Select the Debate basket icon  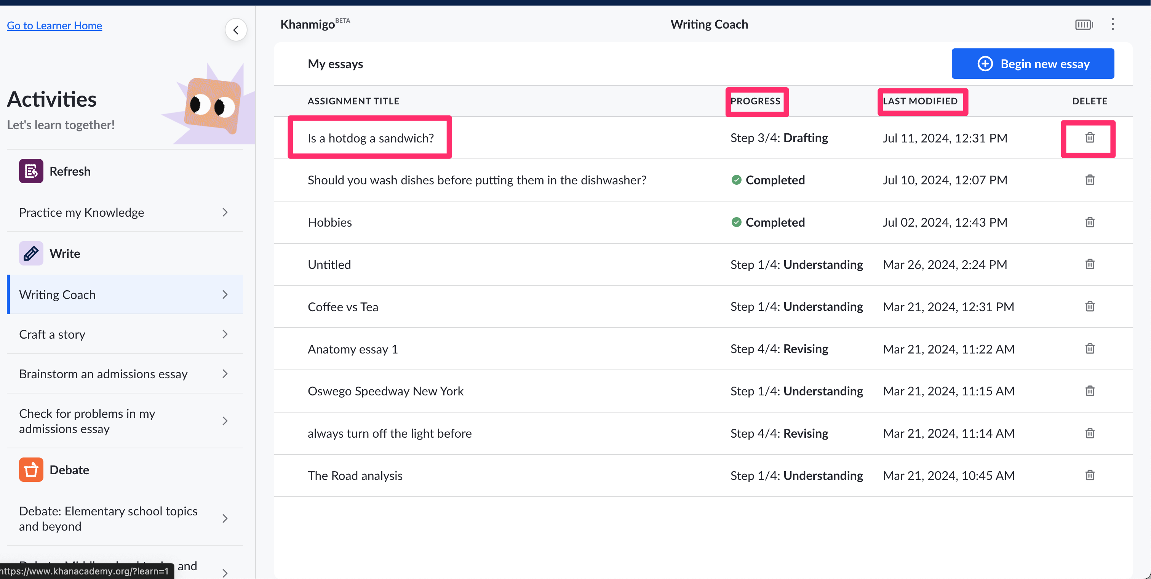click(x=31, y=470)
